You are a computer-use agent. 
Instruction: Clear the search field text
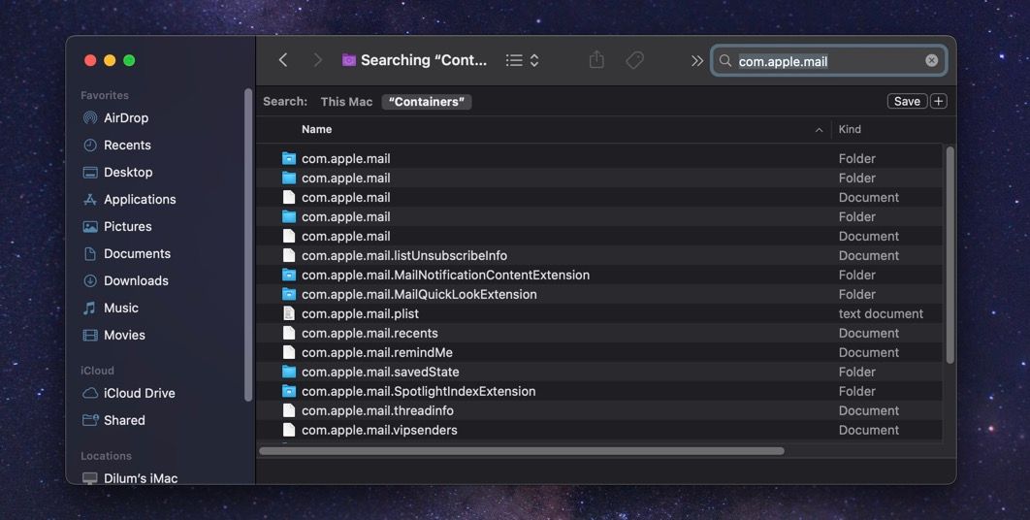coord(931,60)
